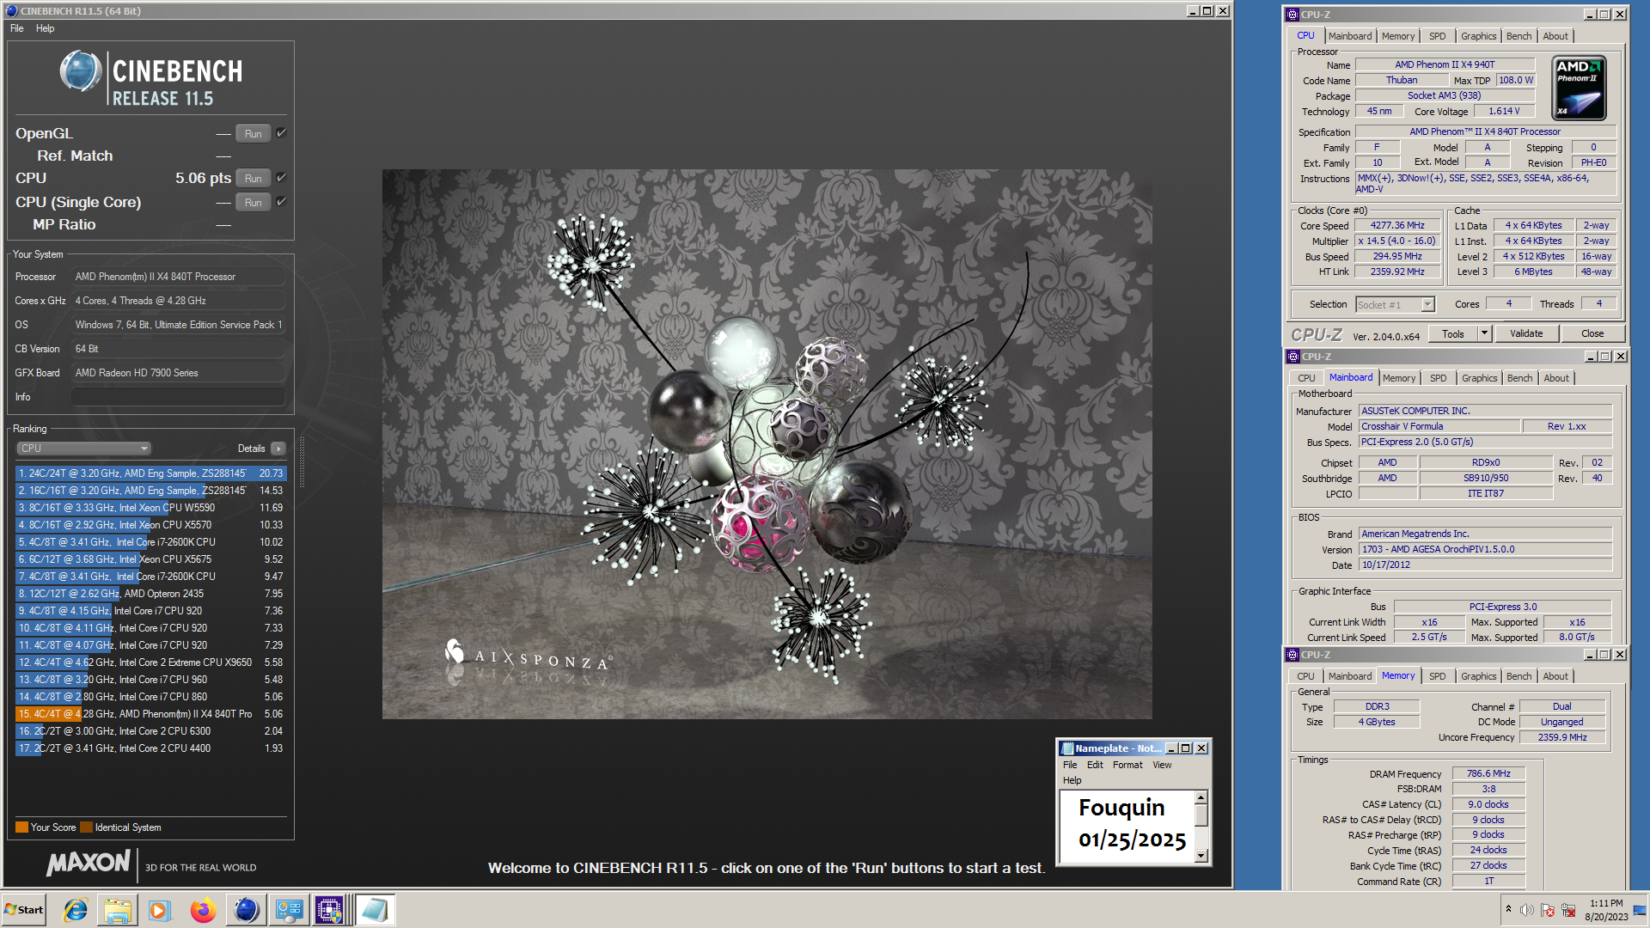
Task: Switch to CPU-Z via its taskbar icon
Action: (x=331, y=910)
